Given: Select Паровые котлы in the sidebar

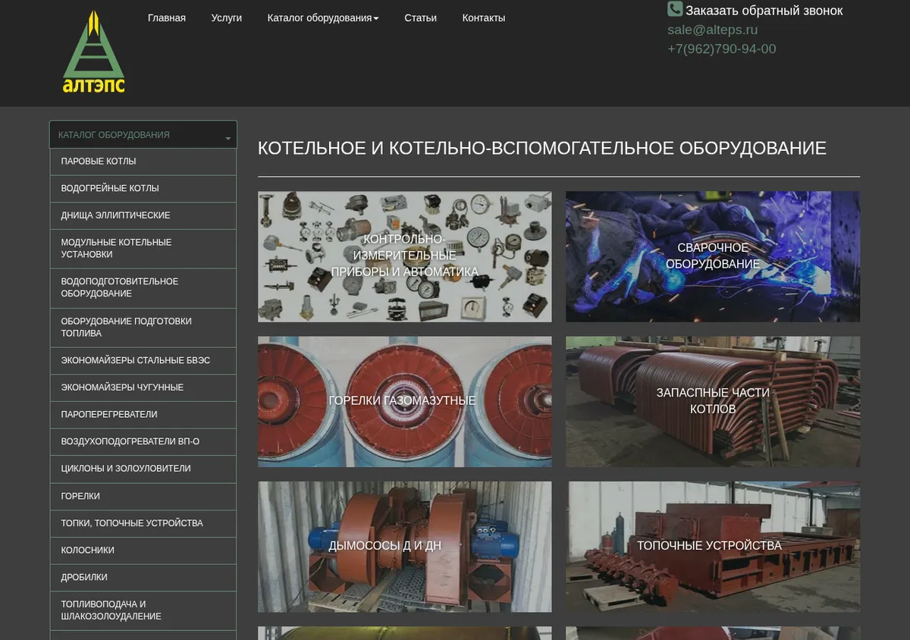Looking at the screenshot, I should (143, 162).
